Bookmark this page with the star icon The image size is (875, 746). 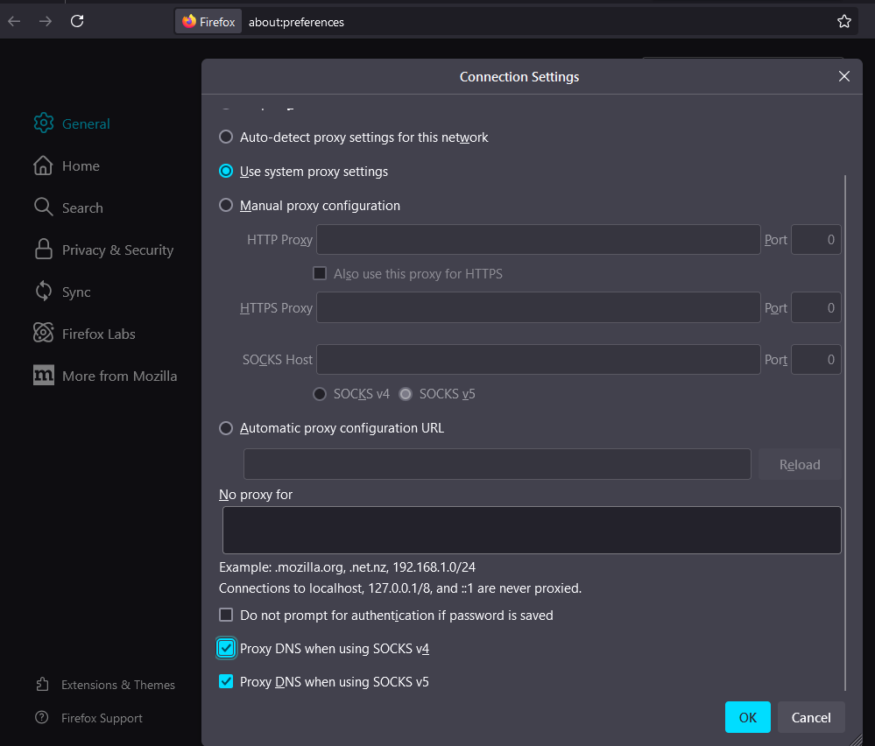coord(844,22)
